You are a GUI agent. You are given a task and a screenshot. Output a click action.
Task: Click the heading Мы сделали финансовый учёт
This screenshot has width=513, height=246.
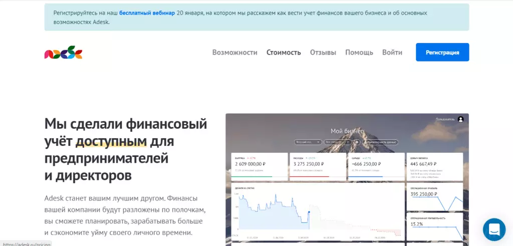[x=126, y=150]
